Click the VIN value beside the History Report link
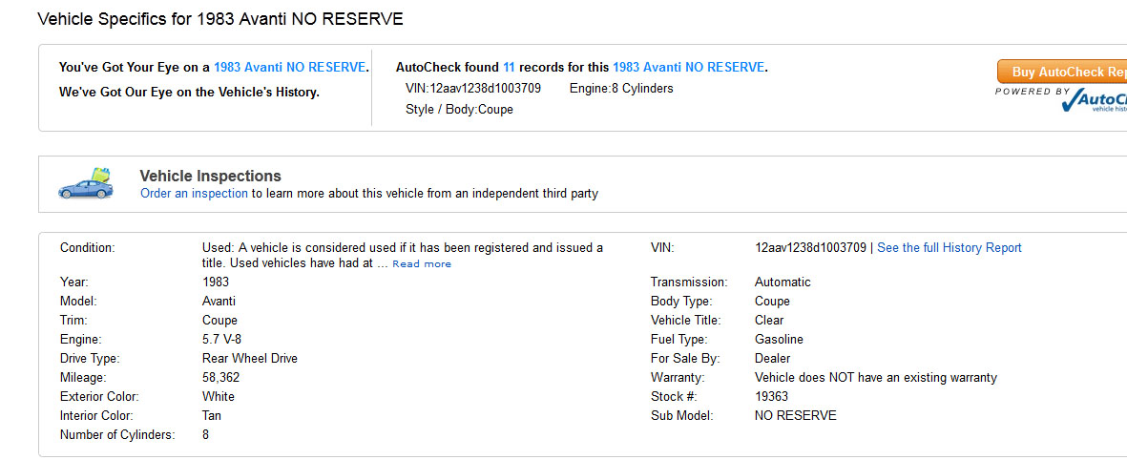 pos(810,248)
